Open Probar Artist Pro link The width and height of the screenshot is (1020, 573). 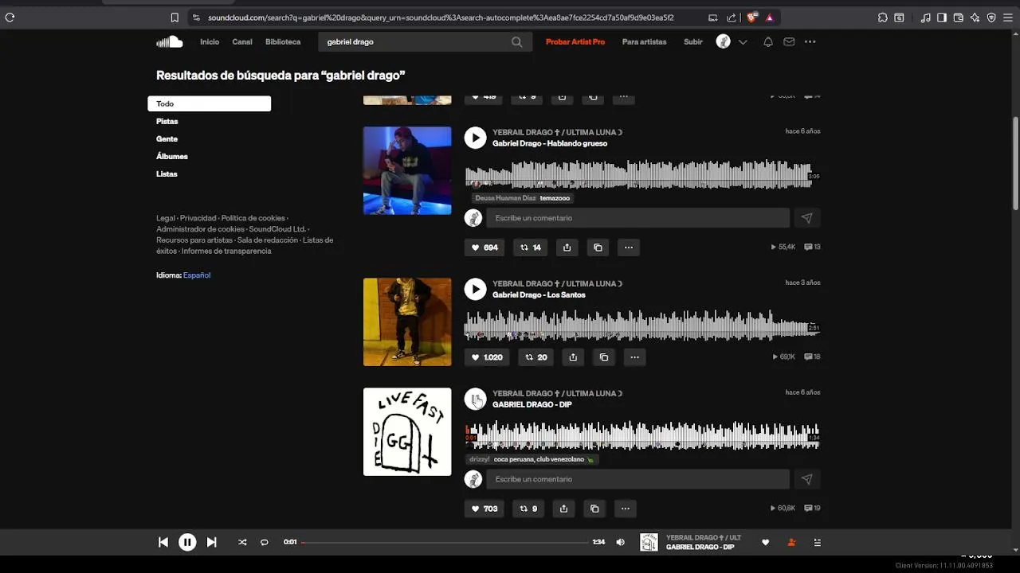tap(575, 42)
